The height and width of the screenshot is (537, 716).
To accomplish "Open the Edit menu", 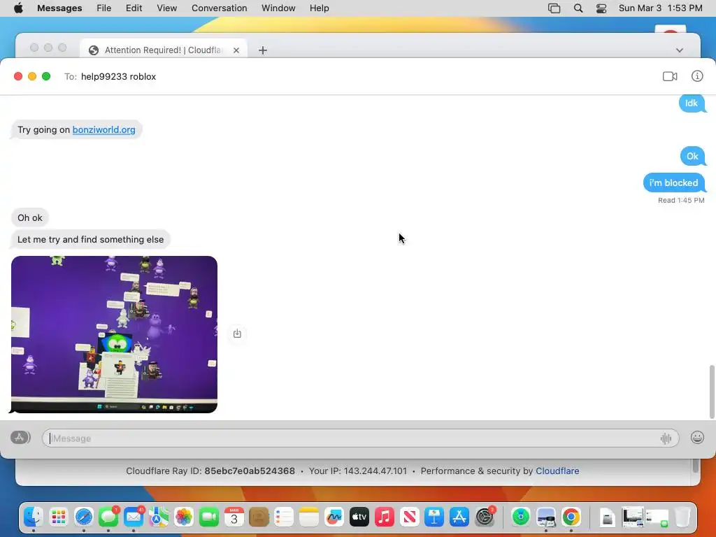I will point(134,8).
